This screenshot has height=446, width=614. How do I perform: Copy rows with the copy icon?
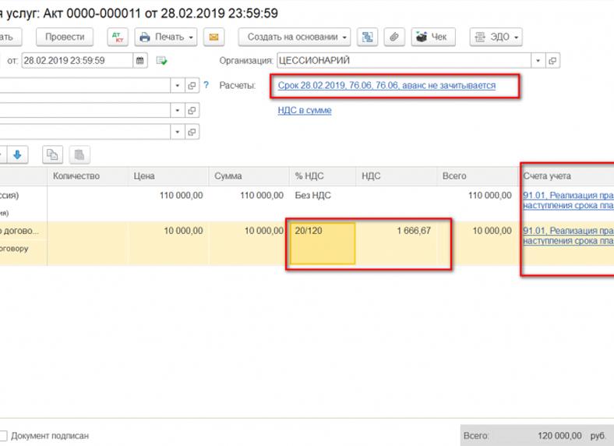[52, 155]
